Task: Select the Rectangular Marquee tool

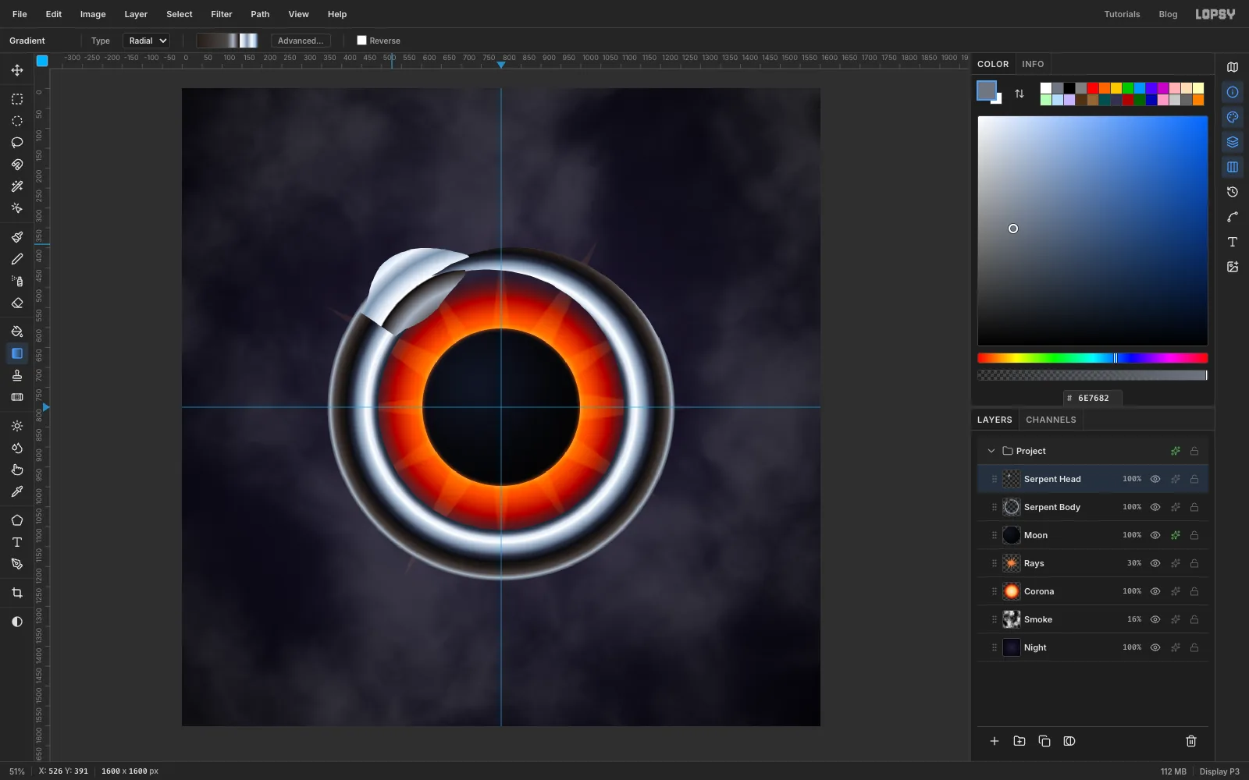Action: tap(17, 99)
